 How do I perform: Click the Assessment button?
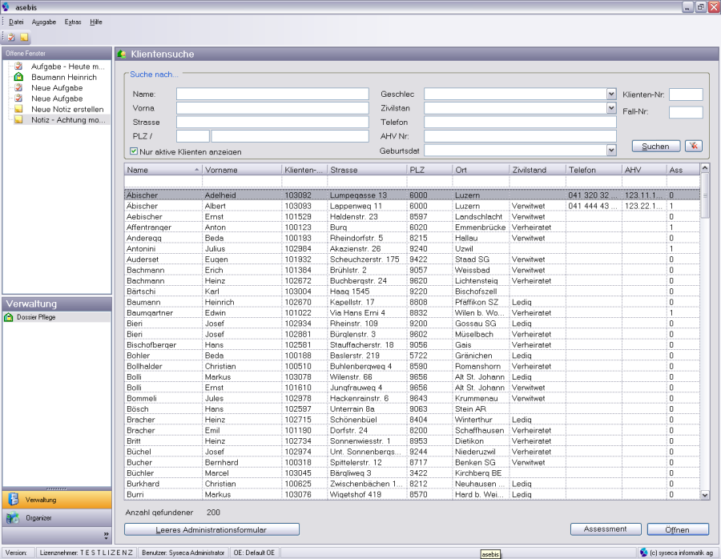pyautogui.click(x=605, y=529)
